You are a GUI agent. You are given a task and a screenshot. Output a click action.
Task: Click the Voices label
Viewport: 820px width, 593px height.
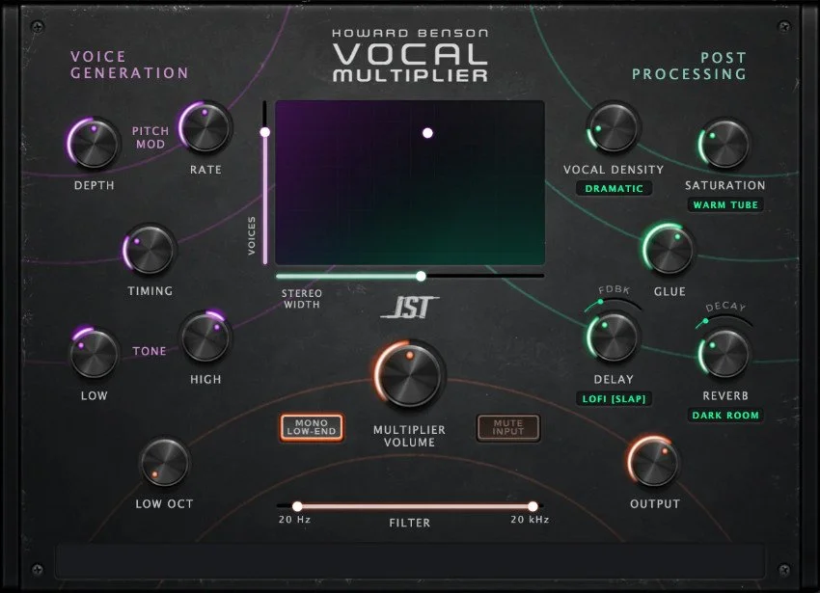coord(252,236)
